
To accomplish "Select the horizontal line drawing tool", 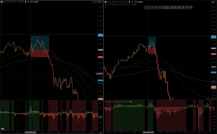I will coord(152,8).
